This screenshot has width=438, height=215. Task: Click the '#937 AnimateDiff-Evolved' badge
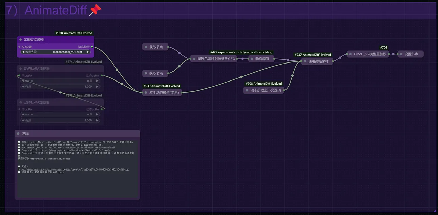313,55
